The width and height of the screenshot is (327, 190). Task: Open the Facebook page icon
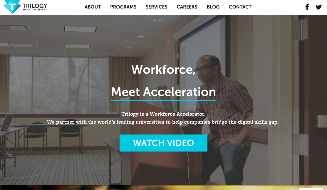(x=307, y=7)
